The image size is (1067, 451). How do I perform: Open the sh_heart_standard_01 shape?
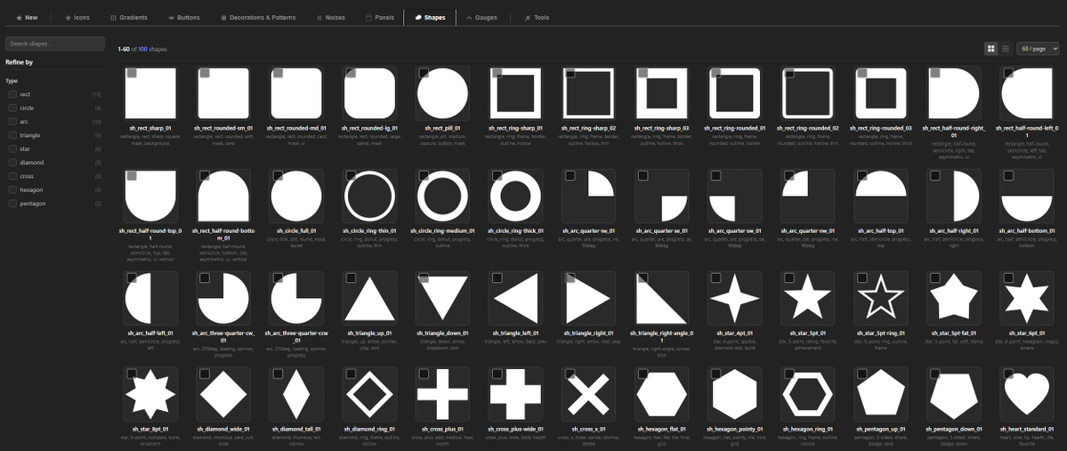(x=1027, y=393)
